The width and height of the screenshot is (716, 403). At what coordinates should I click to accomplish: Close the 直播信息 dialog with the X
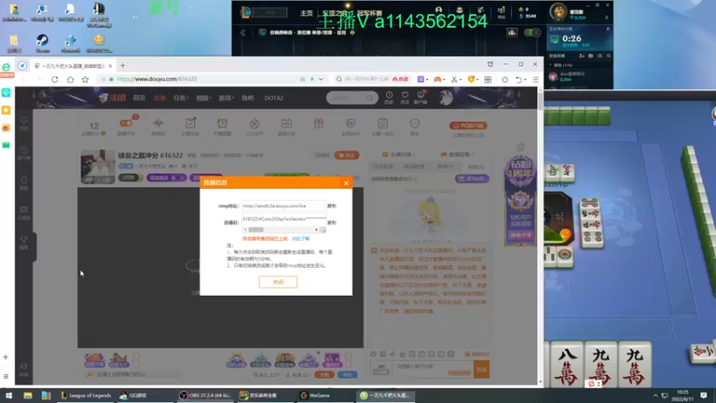pyautogui.click(x=346, y=184)
